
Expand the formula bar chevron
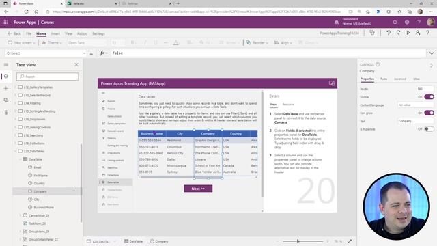tap(432, 53)
